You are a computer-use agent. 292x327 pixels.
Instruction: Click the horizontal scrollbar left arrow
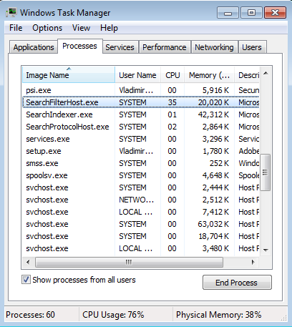click(x=28, y=262)
